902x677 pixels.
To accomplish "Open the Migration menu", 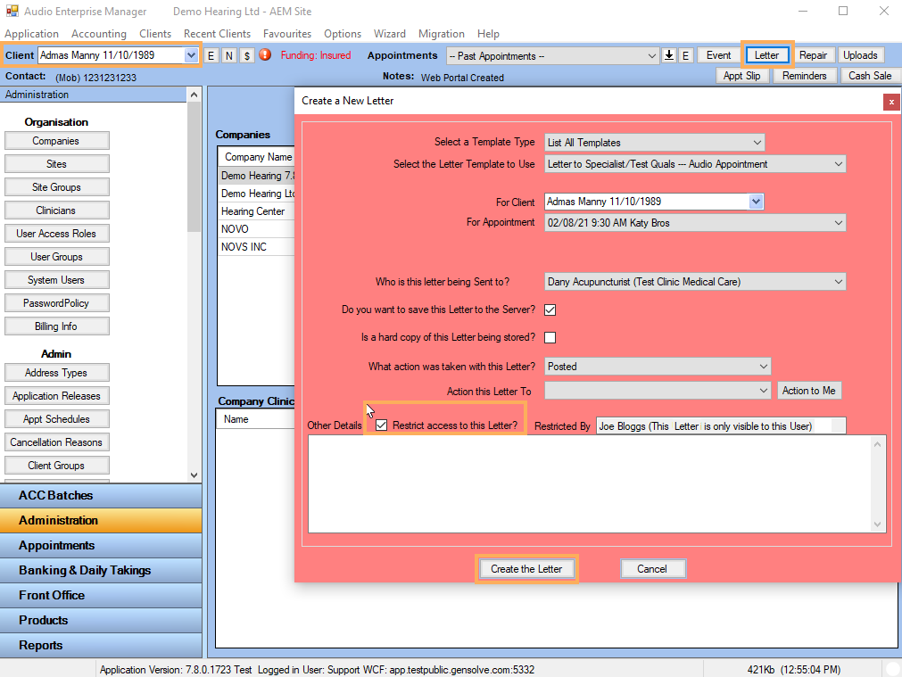I will 441,34.
